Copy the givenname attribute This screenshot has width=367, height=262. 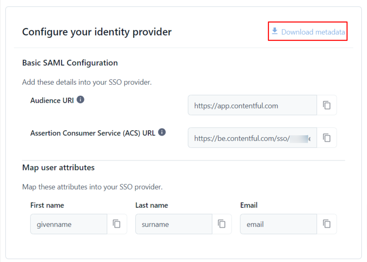[117, 224]
